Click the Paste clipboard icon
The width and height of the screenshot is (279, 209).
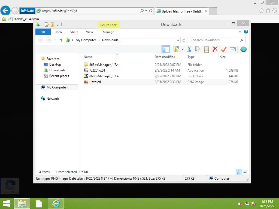pos(207,49)
